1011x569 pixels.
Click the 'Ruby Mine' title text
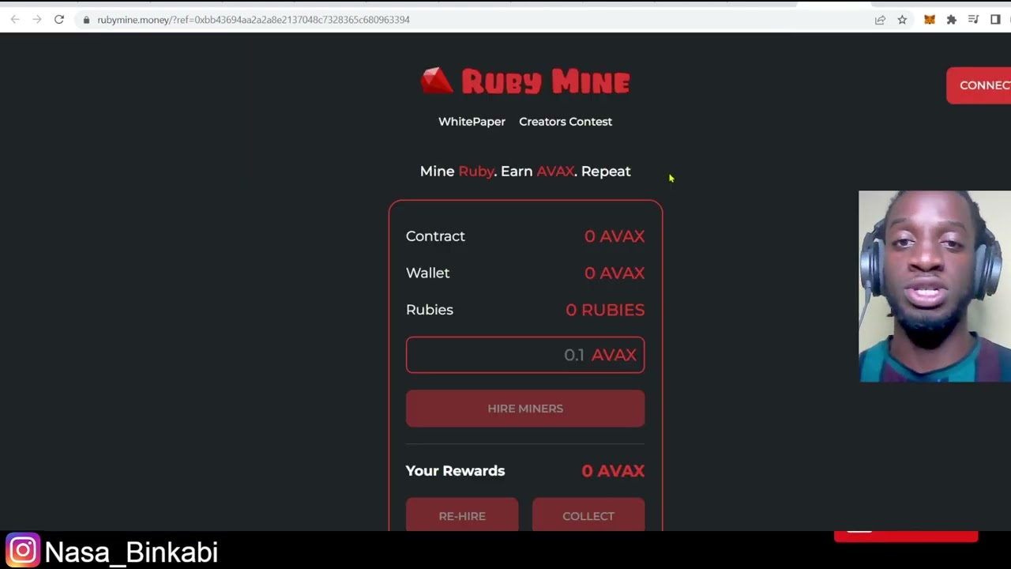point(546,81)
